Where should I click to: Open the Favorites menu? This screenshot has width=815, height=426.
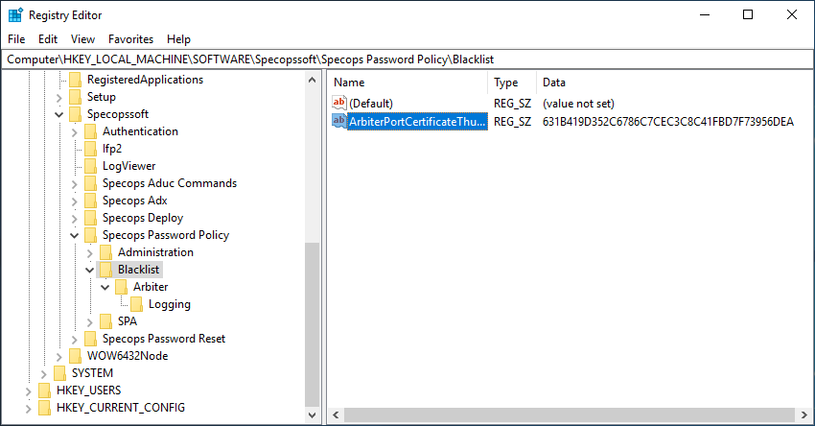pyautogui.click(x=130, y=39)
